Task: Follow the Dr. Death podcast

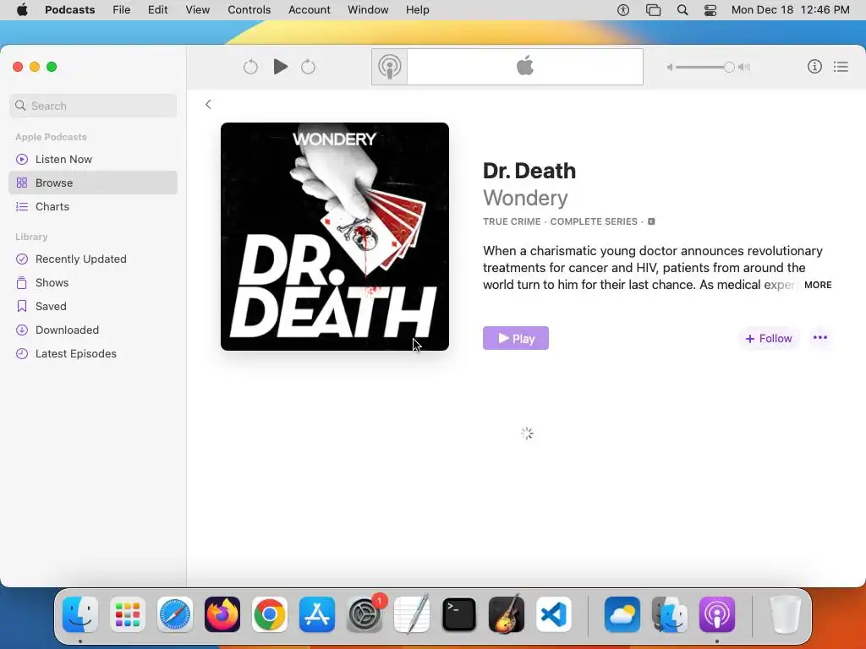Action: [x=768, y=338]
